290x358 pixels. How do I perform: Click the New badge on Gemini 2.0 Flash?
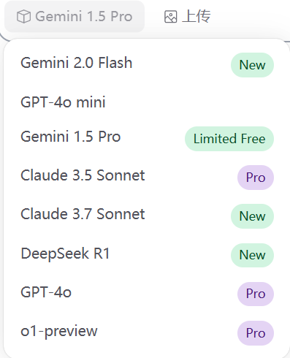252,65
